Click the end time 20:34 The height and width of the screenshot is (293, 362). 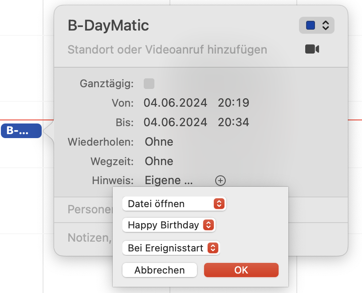233,122
